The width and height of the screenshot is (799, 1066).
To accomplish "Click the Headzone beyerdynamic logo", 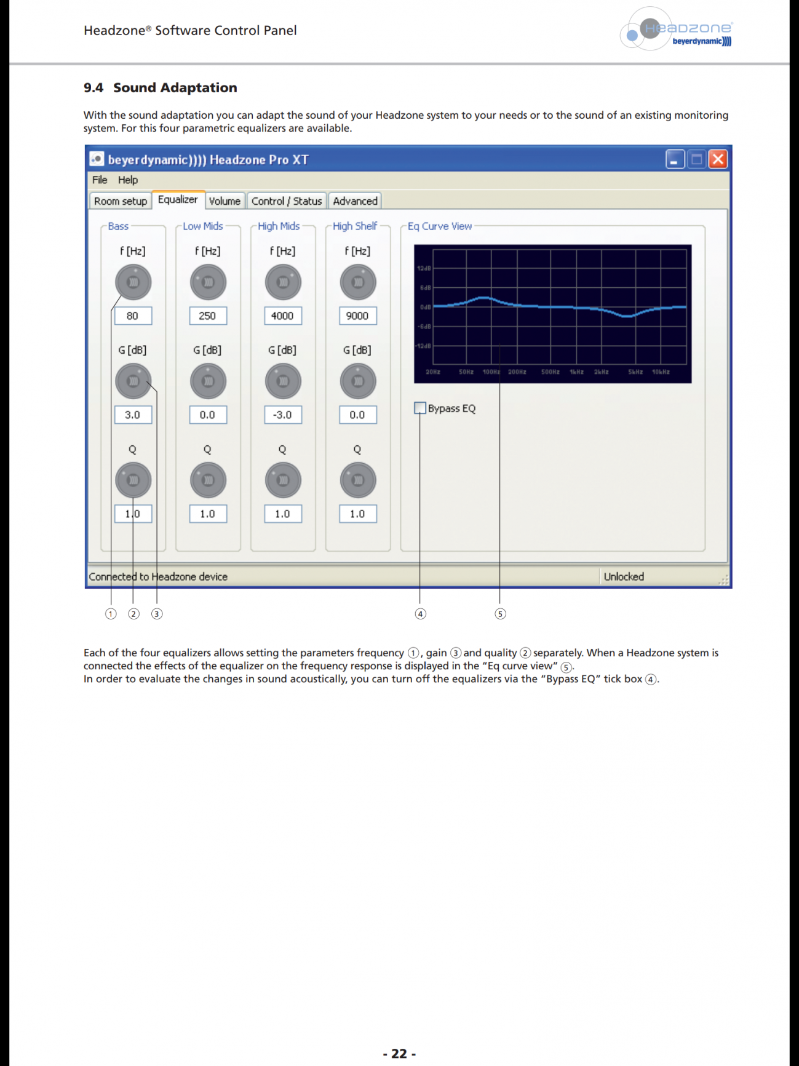I will tap(676, 30).
